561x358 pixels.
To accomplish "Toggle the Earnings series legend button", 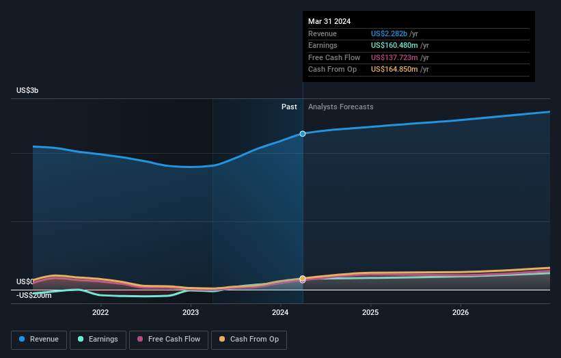I will click(98, 340).
